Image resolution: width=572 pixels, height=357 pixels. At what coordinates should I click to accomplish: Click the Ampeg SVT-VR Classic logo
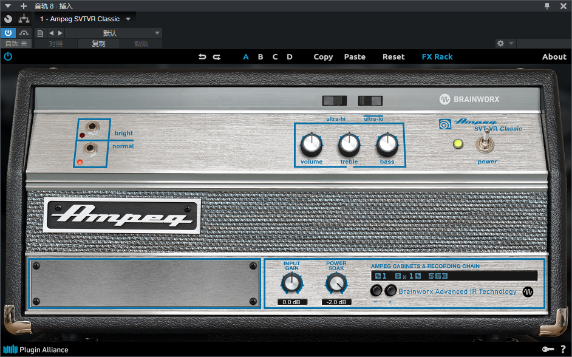(480, 125)
